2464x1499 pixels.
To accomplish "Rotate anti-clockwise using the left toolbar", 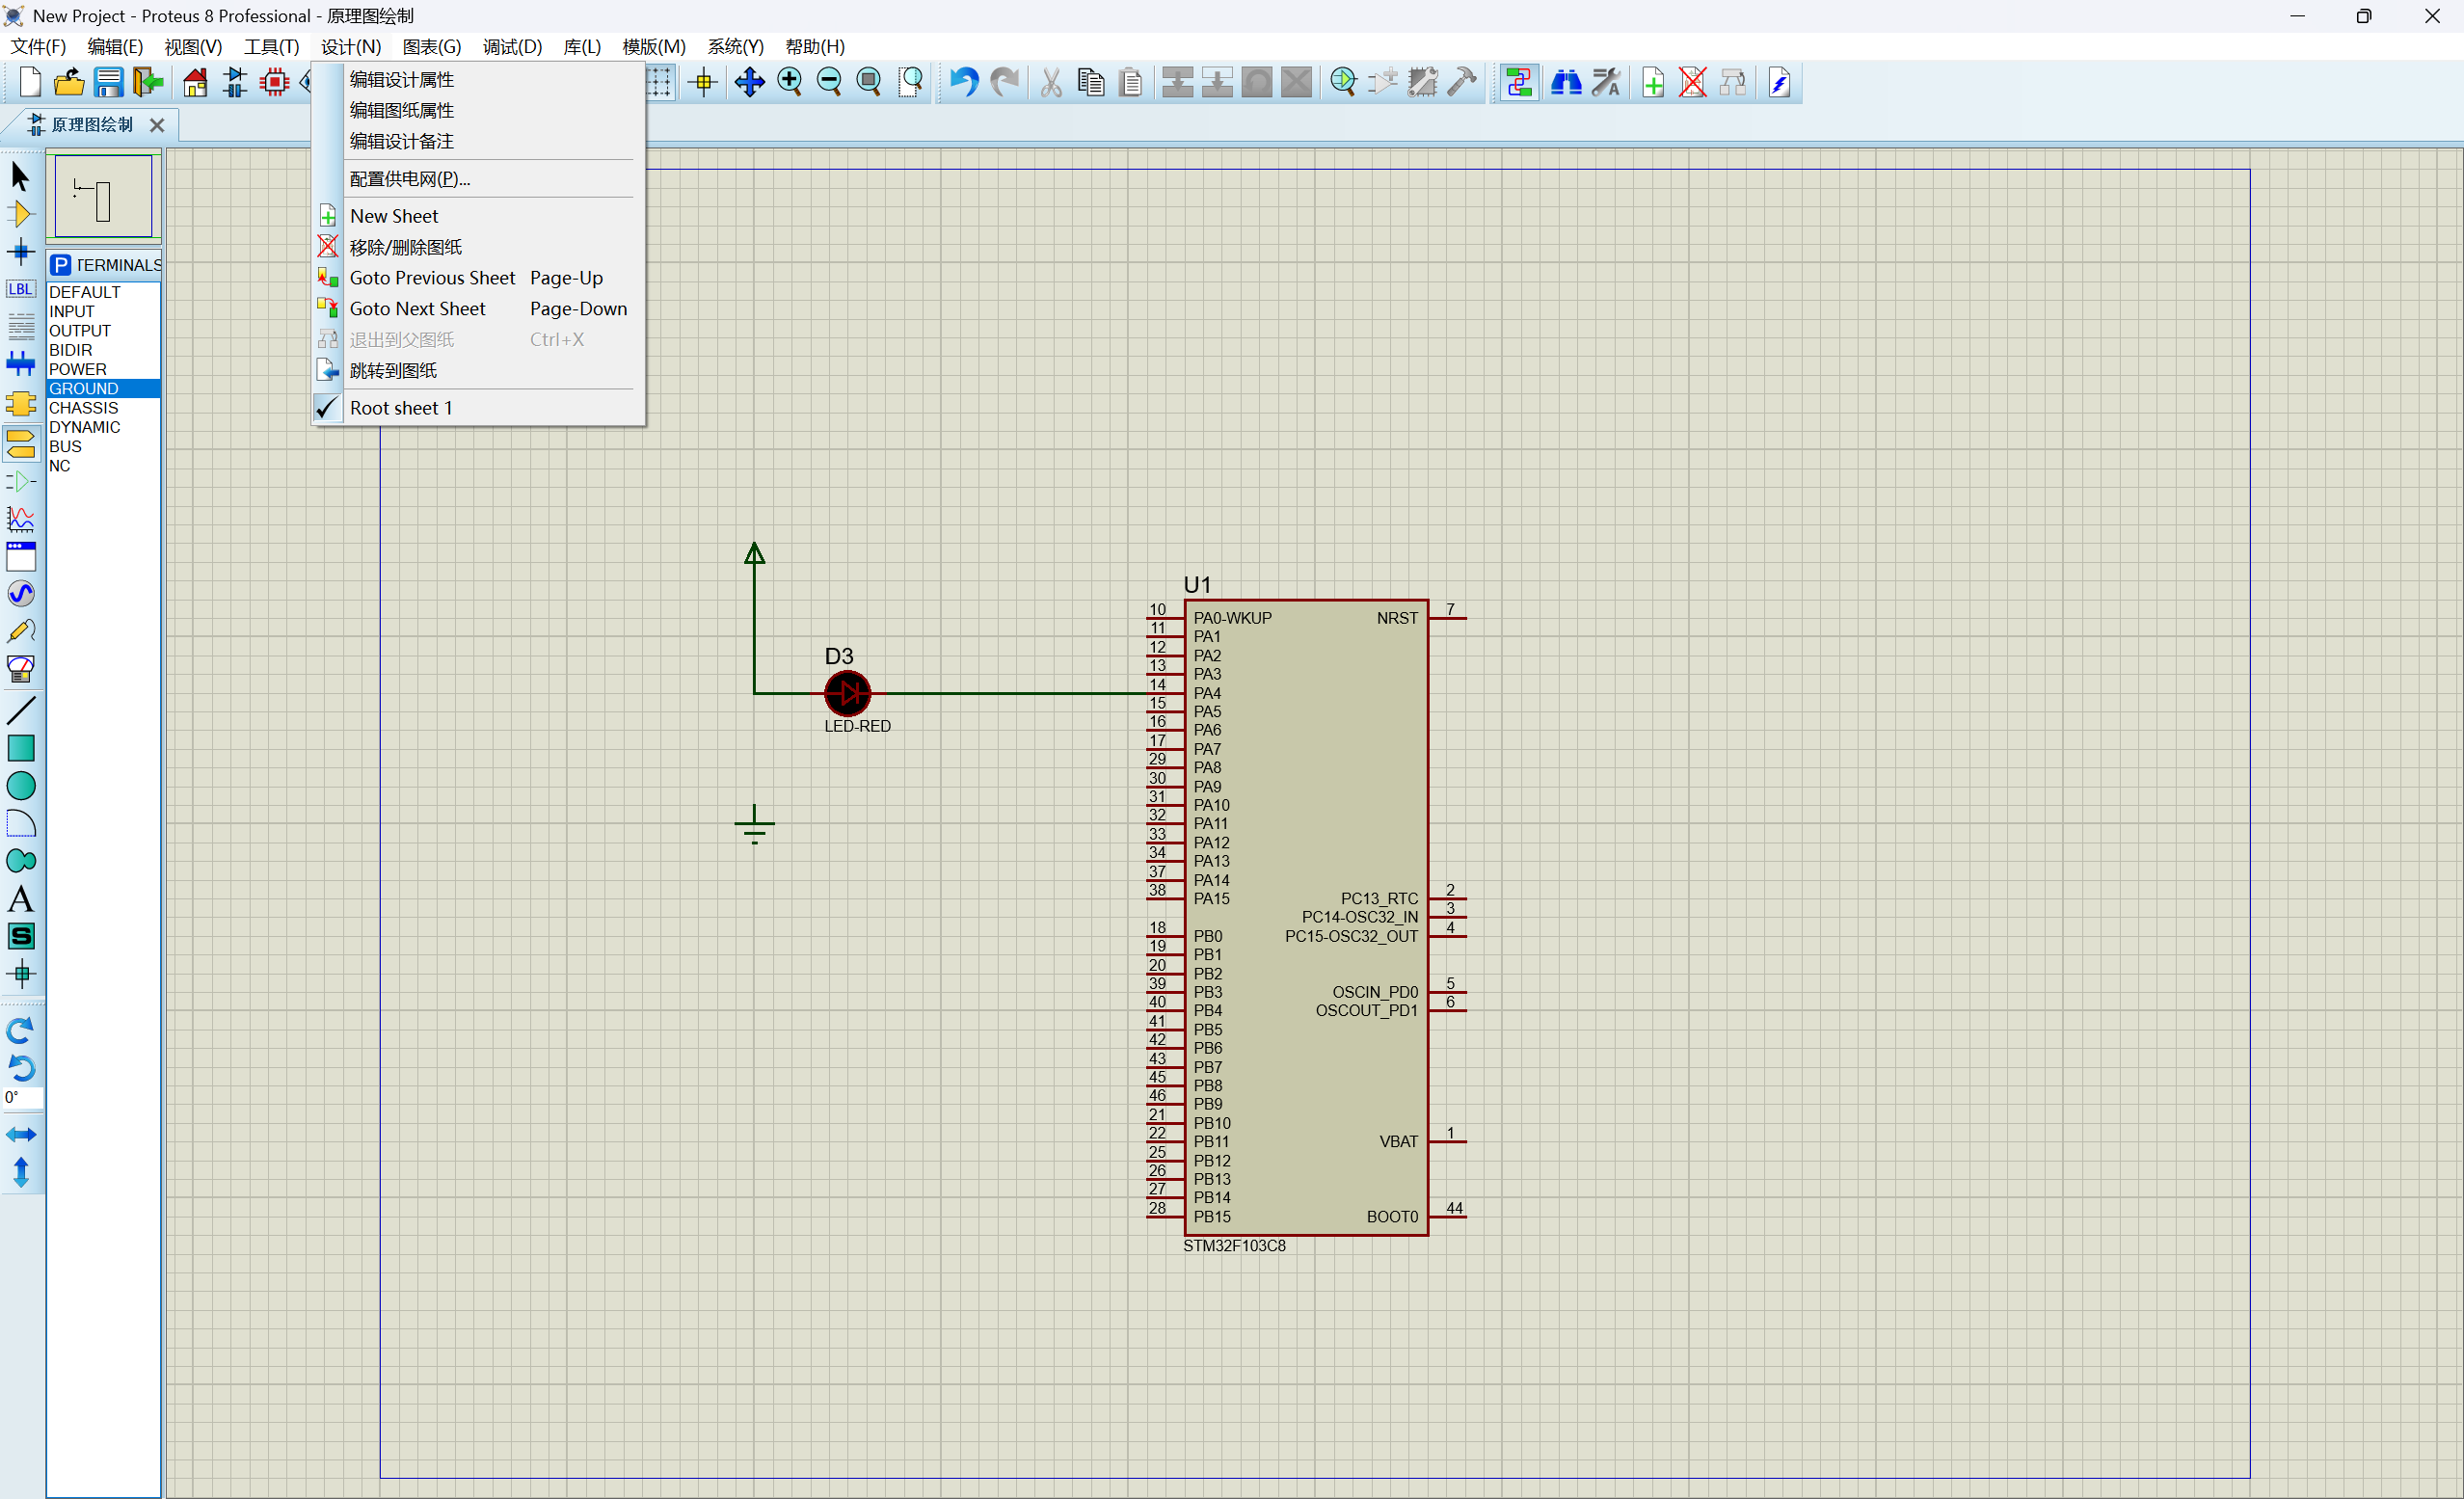I will pos(20,1067).
